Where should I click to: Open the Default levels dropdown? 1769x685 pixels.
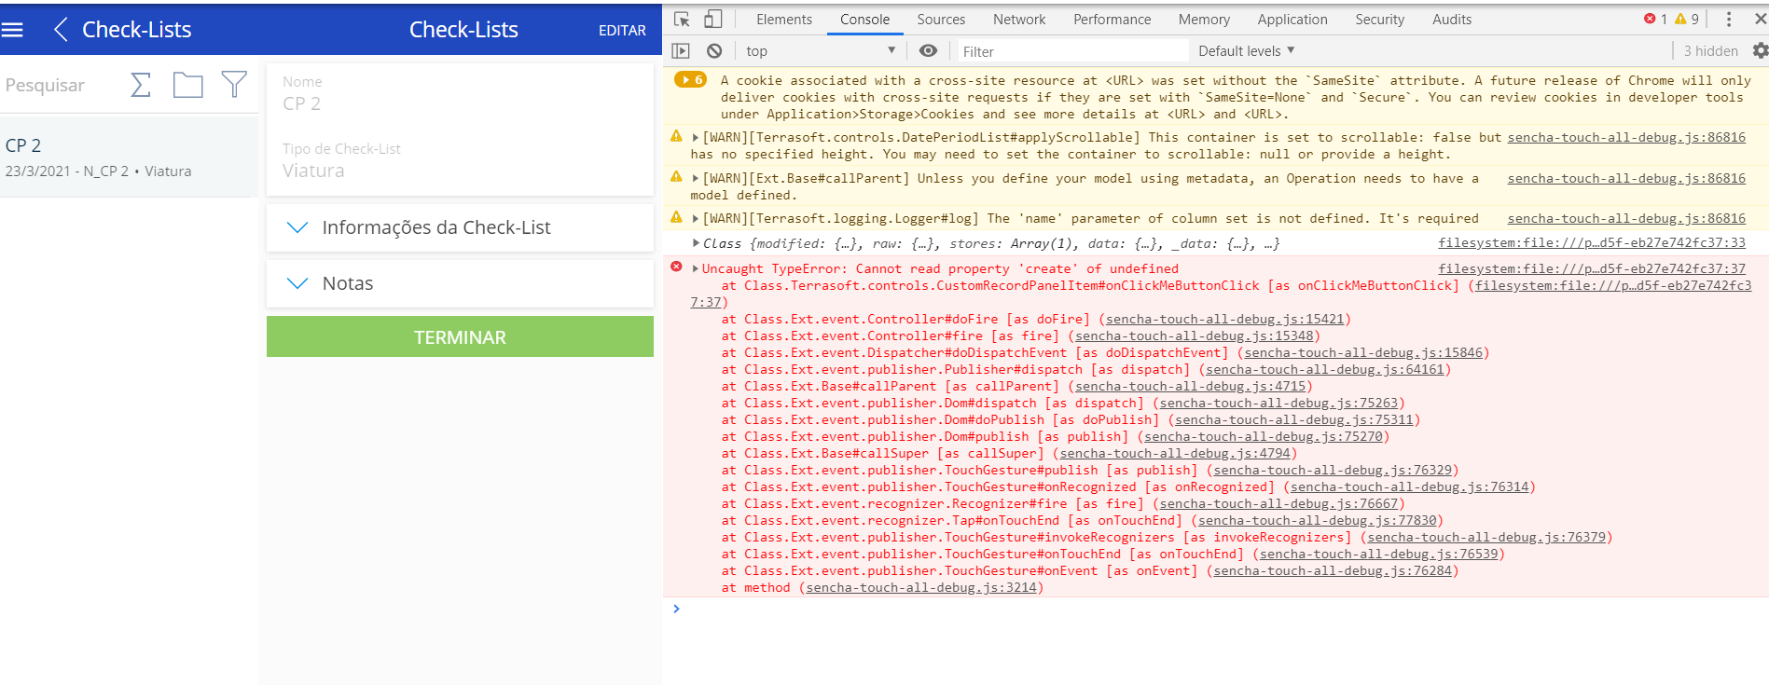(x=1246, y=50)
